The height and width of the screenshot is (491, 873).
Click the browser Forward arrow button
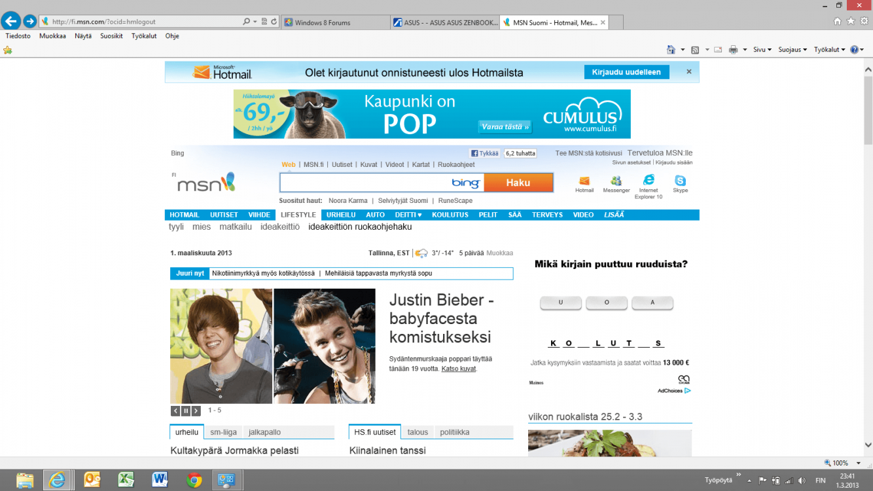click(29, 21)
